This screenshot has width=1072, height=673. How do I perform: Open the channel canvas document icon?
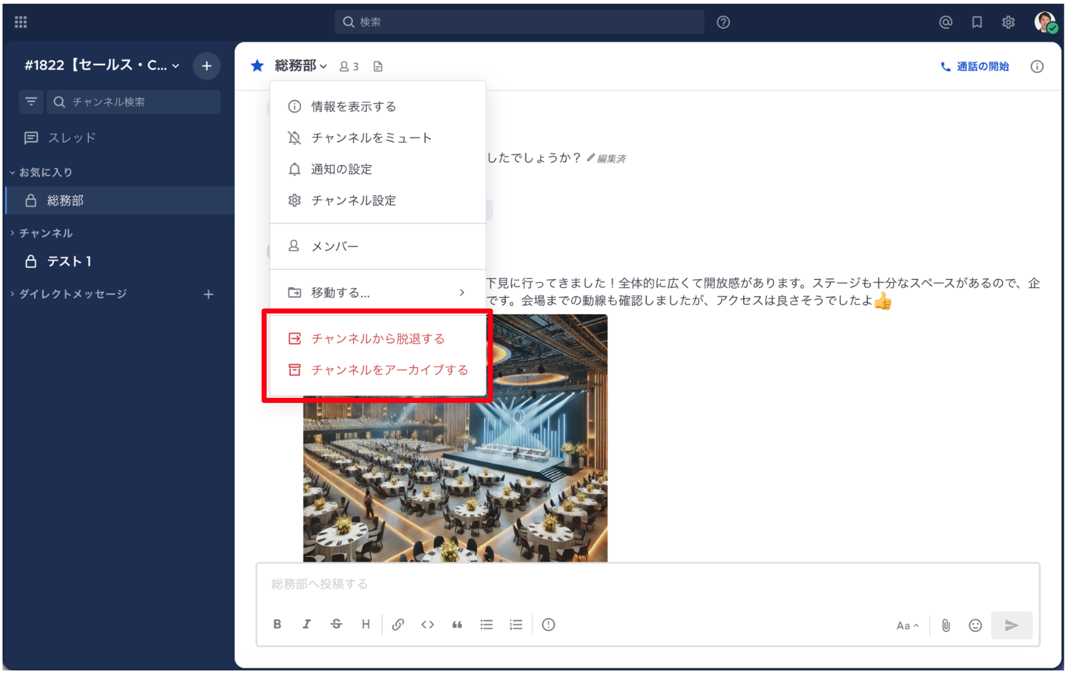pos(378,66)
